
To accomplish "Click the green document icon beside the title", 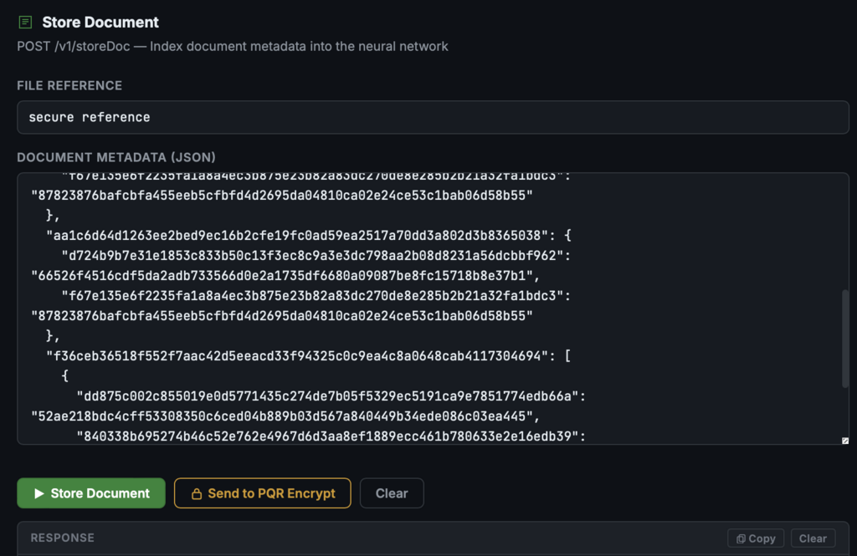I will (x=25, y=22).
